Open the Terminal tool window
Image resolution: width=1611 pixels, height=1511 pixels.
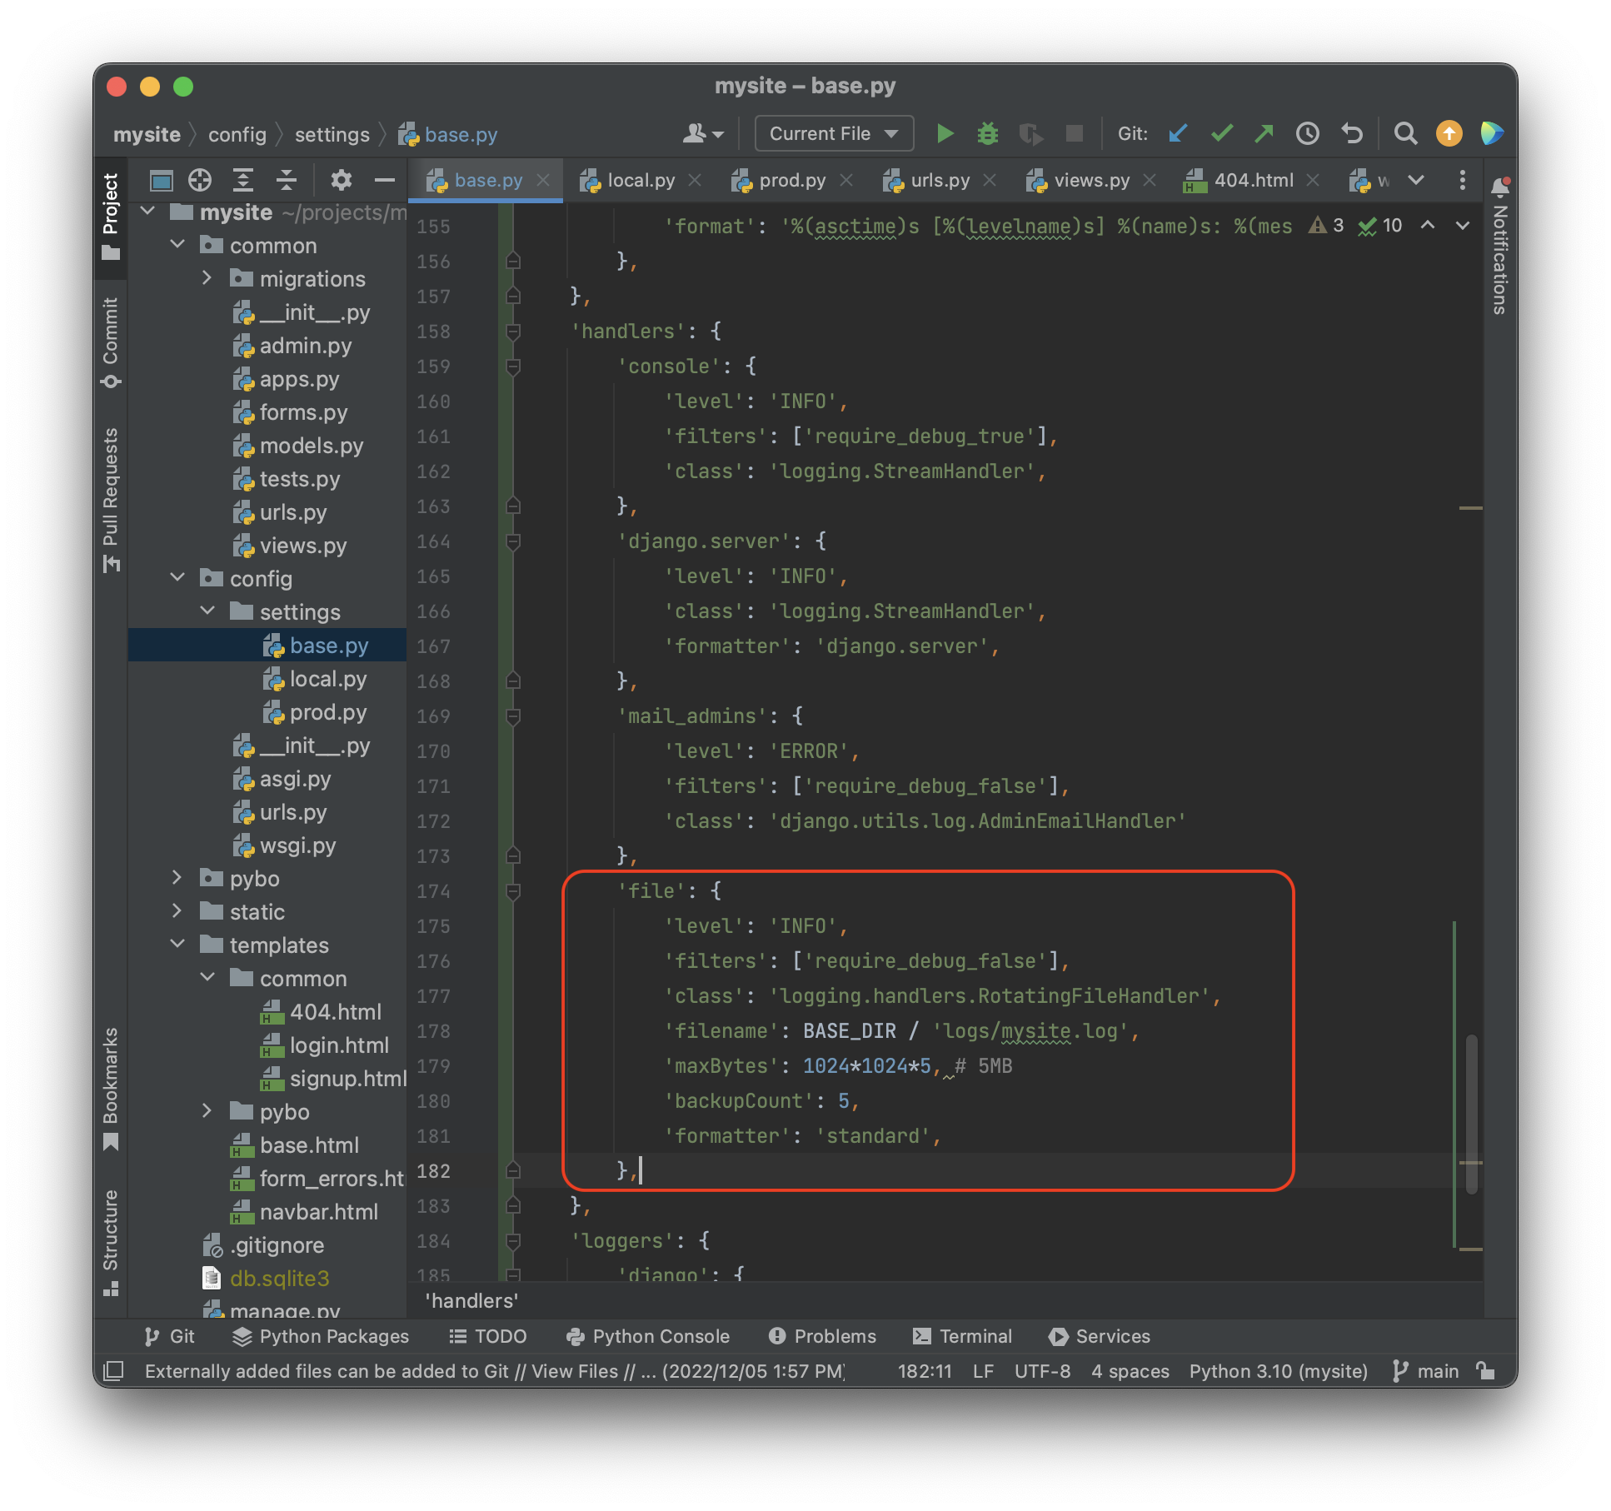[x=963, y=1336]
